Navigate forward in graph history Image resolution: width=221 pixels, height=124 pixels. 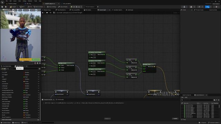point(50,13)
